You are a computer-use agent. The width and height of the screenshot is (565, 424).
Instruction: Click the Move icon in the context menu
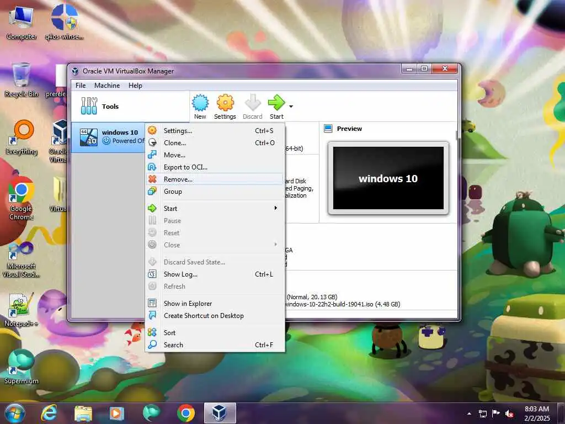click(152, 155)
